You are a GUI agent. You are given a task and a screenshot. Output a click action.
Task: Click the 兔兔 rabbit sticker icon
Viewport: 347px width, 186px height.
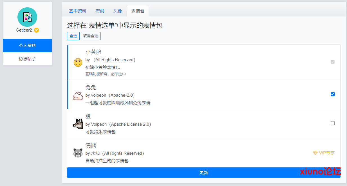point(78,96)
